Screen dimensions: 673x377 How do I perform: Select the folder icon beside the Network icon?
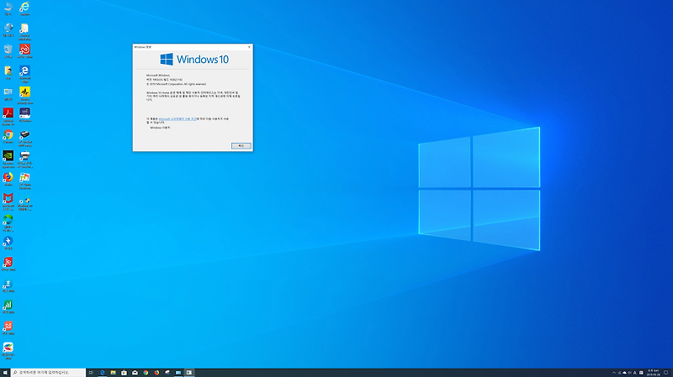pyautogui.click(x=25, y=30)
